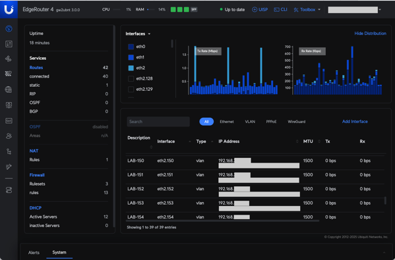Open the user account dropdown arrow
The image size is (395, 260).
[380, 10]
